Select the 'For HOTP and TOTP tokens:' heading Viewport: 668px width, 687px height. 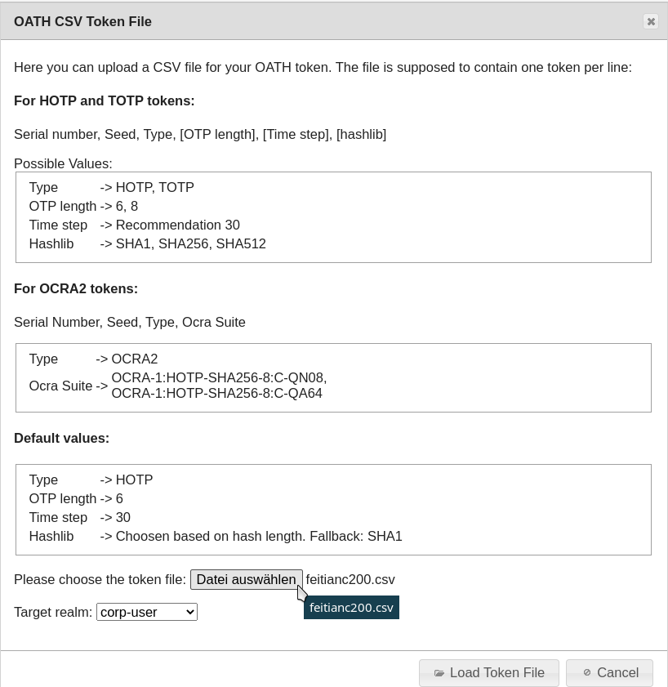pyautogui.click(x=105, y=100)
